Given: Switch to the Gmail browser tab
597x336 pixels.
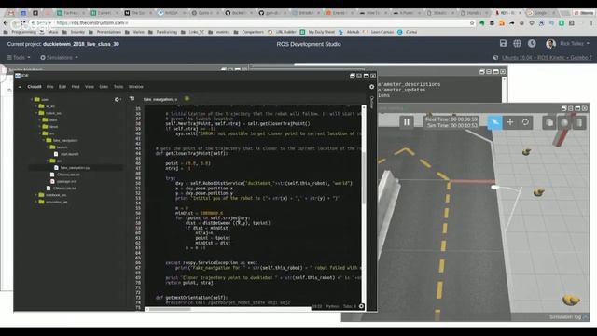Looking at the screenshot, I should pos(11,13).
